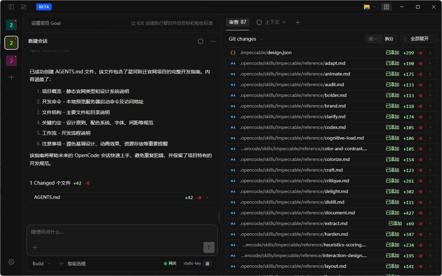
Task: Click markdown icon beside distill.md
Action: [233, 202]
